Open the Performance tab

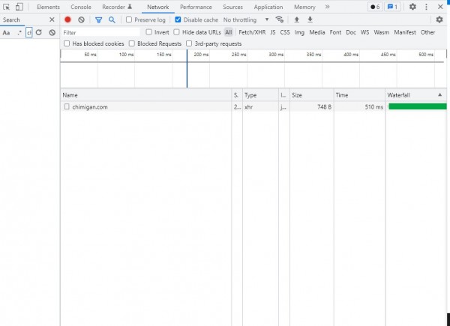[196, 7]
